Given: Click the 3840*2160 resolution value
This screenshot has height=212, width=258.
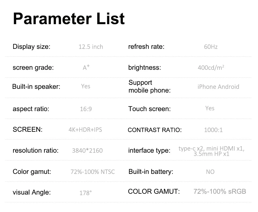Looking at the screenshot, I should pyautogui.click(x=87, y=151).
